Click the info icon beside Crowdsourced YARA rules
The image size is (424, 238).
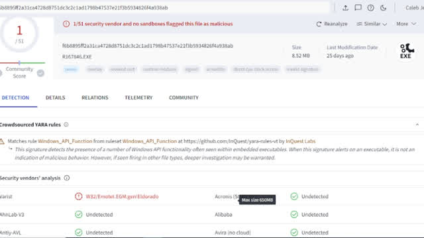[x=66, y=125]
